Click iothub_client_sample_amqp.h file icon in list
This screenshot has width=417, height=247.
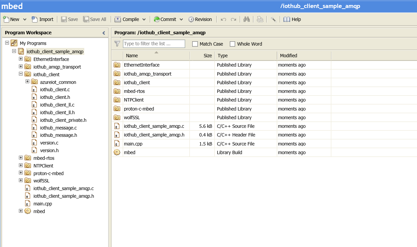[x=117, y=135]
